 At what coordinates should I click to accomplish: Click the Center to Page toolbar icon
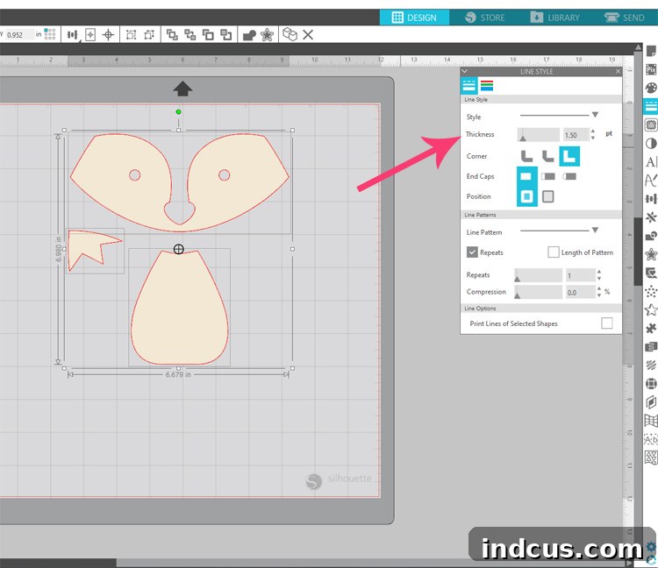point(90,35)
